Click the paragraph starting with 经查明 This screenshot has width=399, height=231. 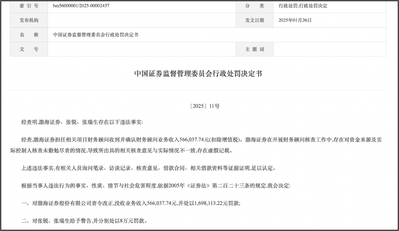pyautogui.click(x=82, y=122)
